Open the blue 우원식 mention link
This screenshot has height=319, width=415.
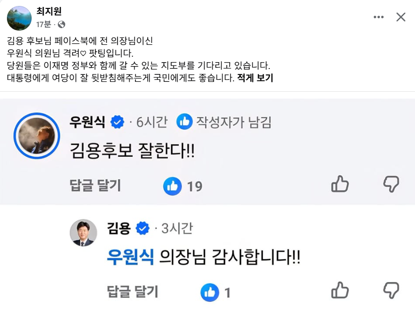point(130,257)
